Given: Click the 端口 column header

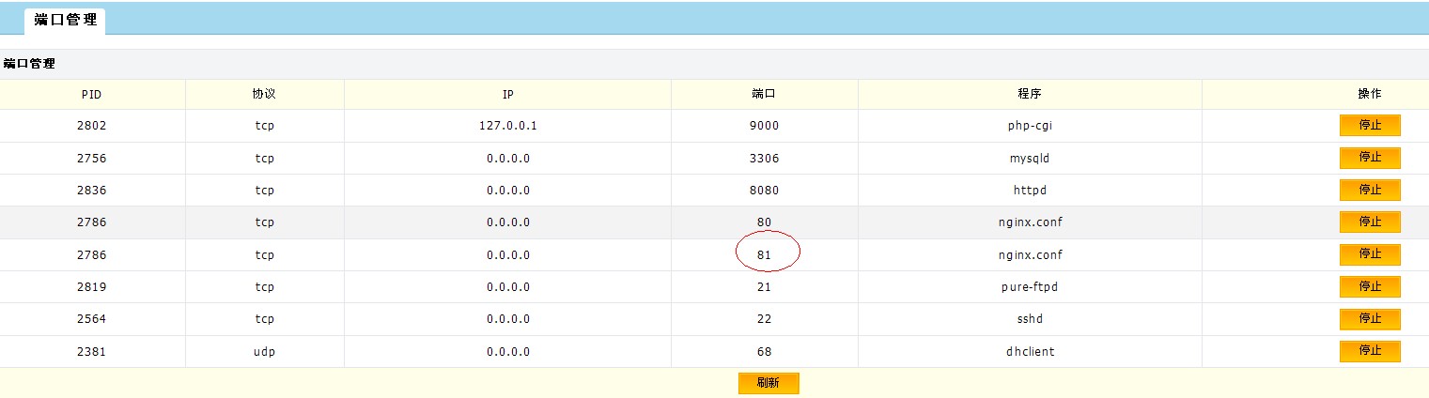Looking at the screenshot, I should [764, 94].
